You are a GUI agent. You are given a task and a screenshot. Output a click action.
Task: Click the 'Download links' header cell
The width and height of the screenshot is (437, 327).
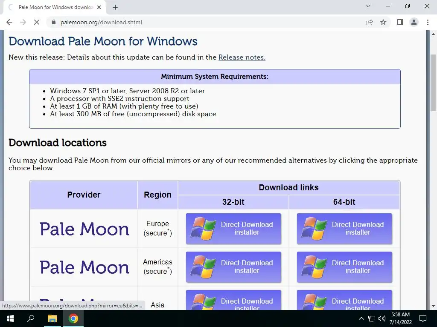coord(289,187)
